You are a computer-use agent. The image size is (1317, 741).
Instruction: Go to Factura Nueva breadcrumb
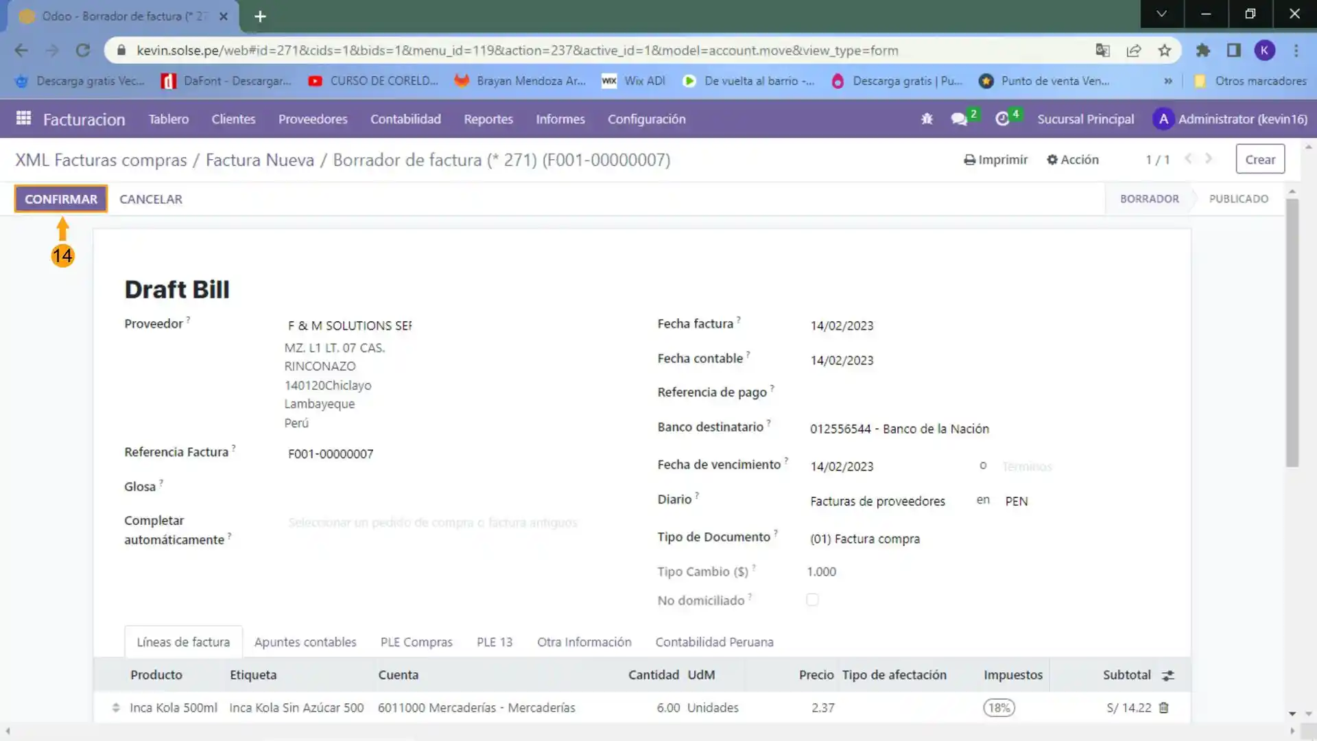260,160
